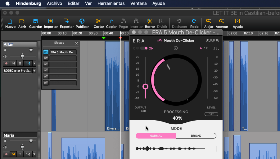Screen dimensions: 280x159
Task: Click the speaker volume icon on Allan track
Action: 5,50
